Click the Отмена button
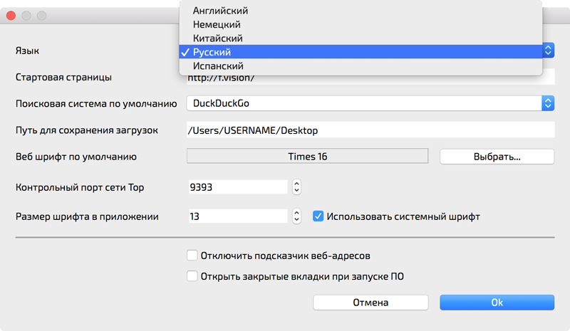 370,303
